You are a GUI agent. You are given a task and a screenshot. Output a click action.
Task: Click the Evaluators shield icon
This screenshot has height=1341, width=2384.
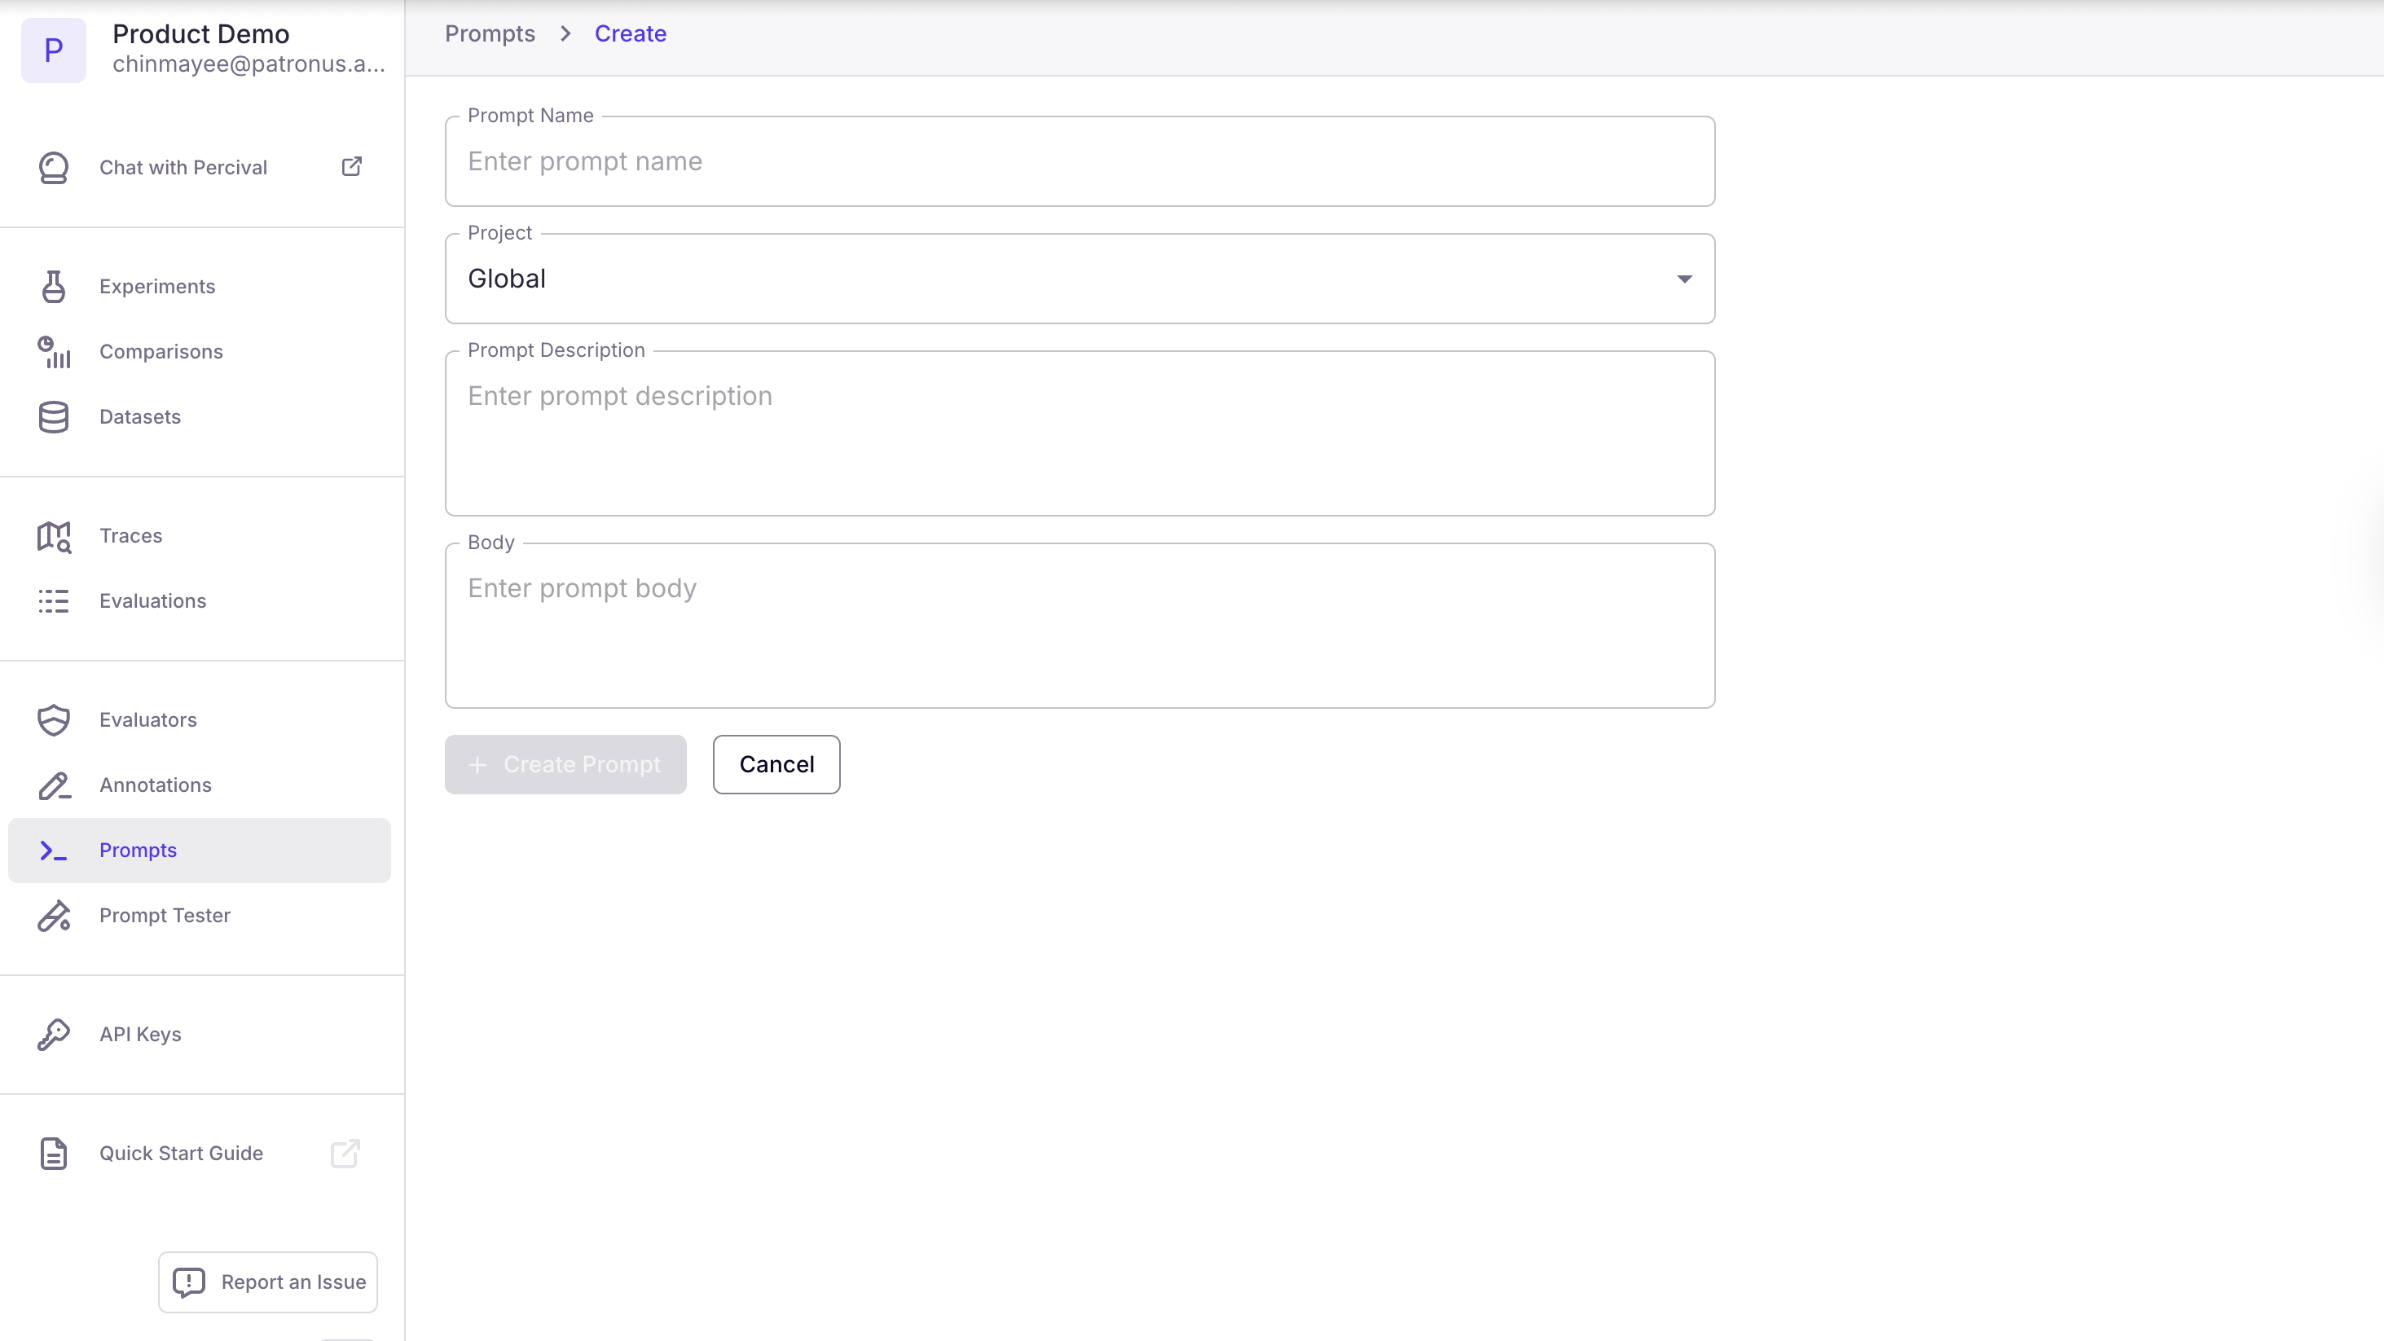point(54,720)
